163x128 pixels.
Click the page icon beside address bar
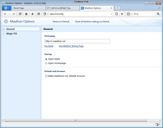point(45,14)
